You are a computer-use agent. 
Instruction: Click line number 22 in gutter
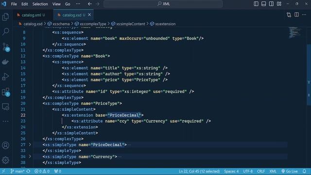pyautogui.click(x=23, y=115)
